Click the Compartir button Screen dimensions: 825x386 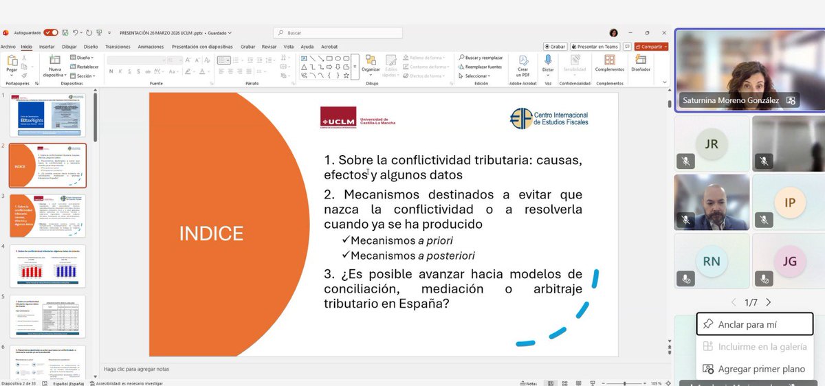pos(651,47)
